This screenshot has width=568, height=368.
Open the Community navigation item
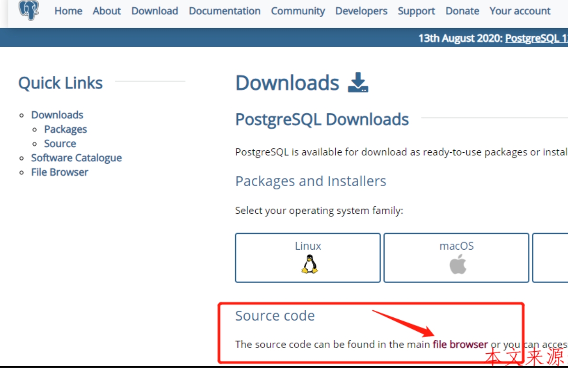(x=298, y=11)
